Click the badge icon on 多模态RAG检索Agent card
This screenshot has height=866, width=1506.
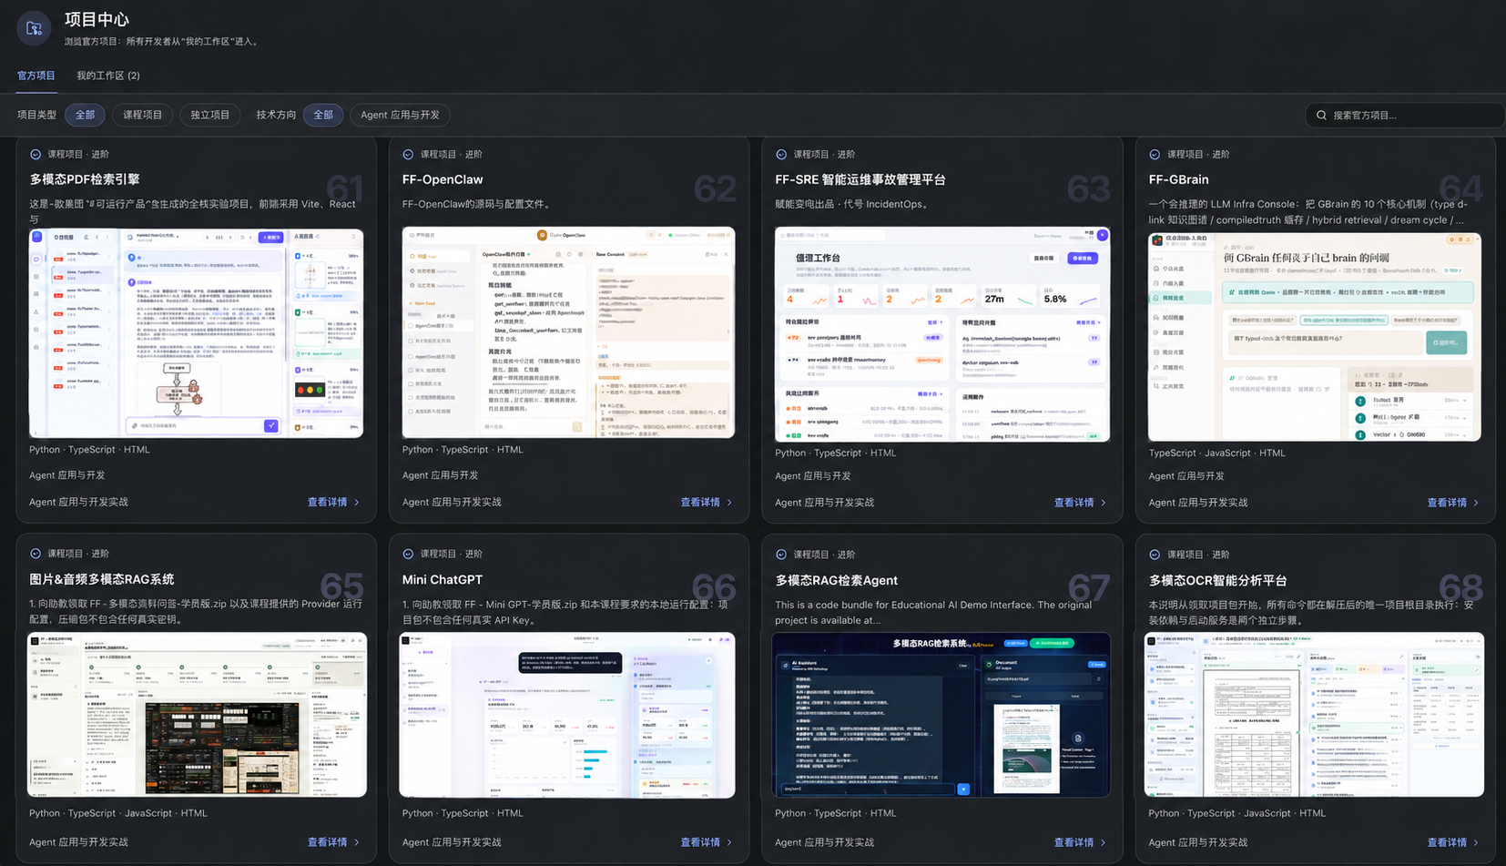781,555
